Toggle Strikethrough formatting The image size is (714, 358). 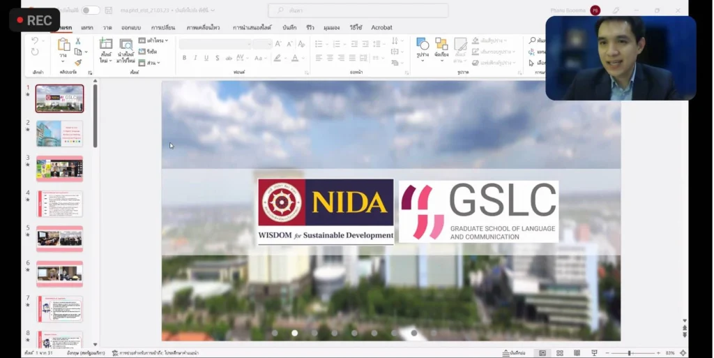coord(229,58)
